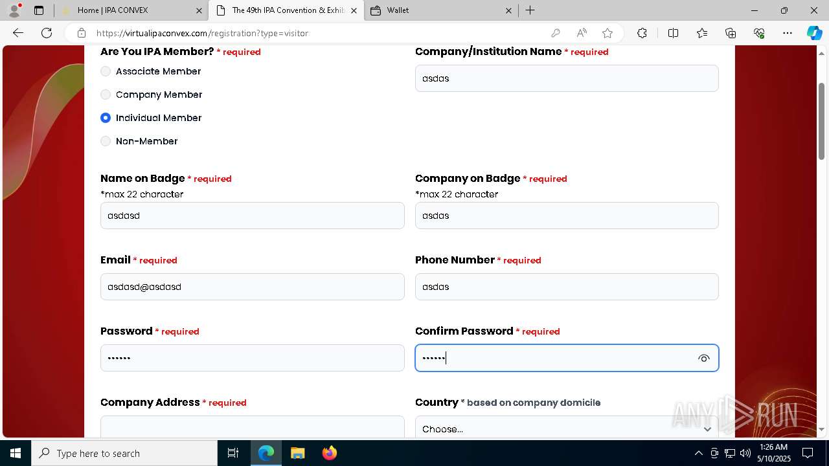Image resolution: width=829 pixels, height=466 pixels.
Task: Focus the Confirm Password field
Action: click(x=567, y=358)
